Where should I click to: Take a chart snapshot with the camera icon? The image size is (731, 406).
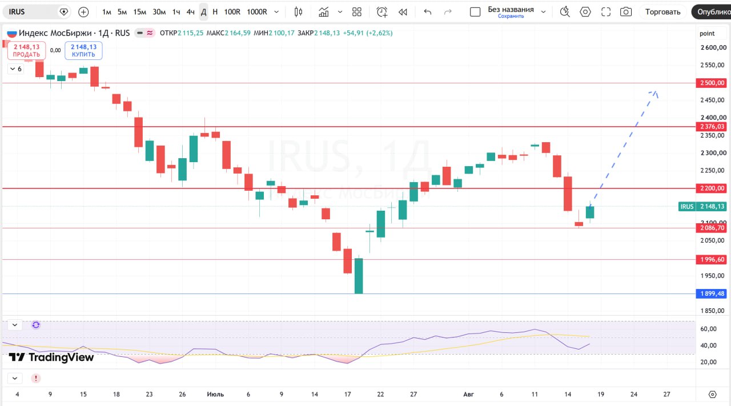(626, 11)
